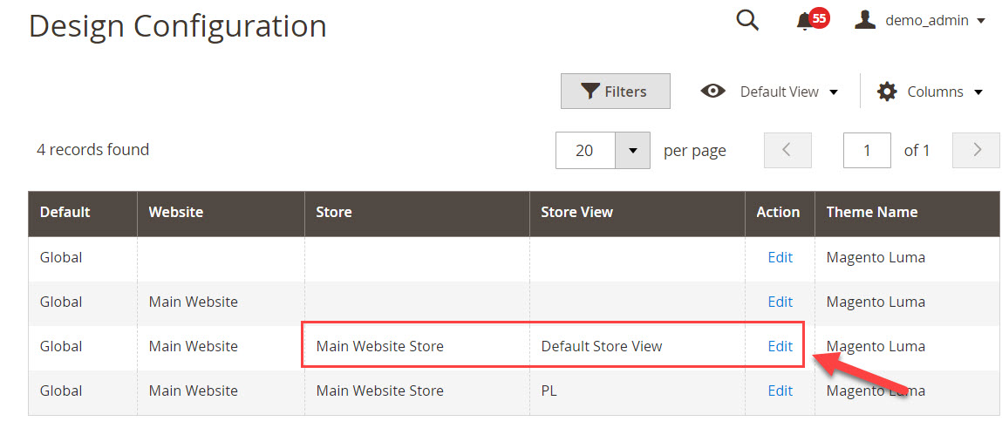The image size is (1002, 428).
Task: Edit the Default Store View row
Action: 780,346
